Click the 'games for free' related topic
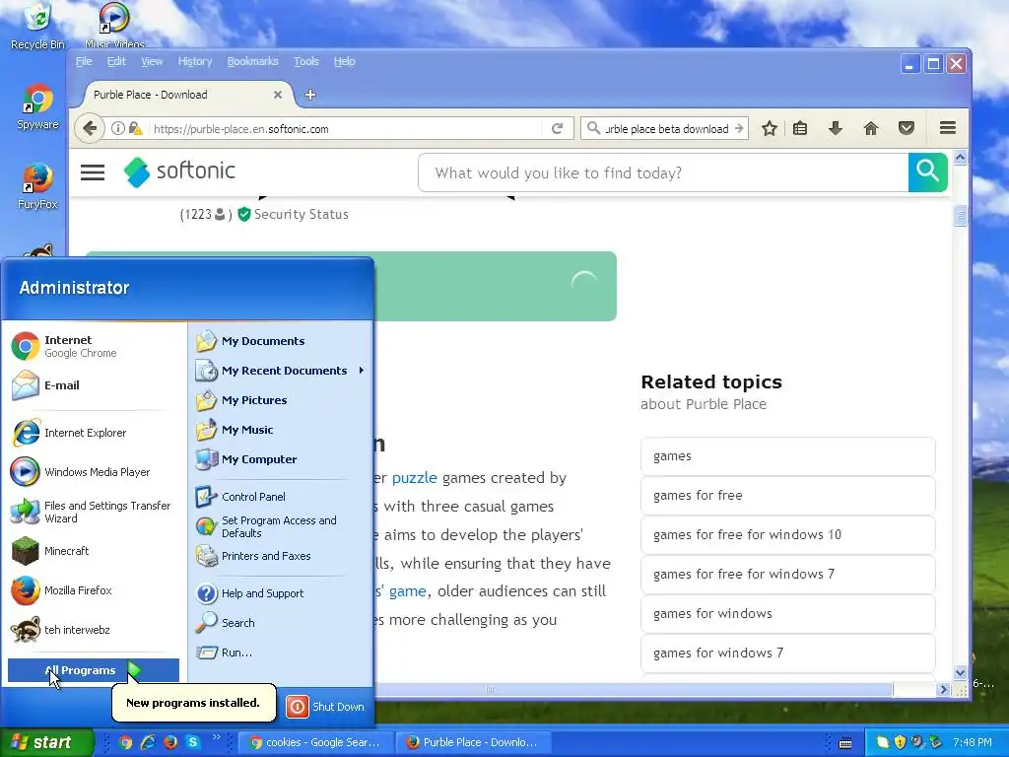 (787, 495)
